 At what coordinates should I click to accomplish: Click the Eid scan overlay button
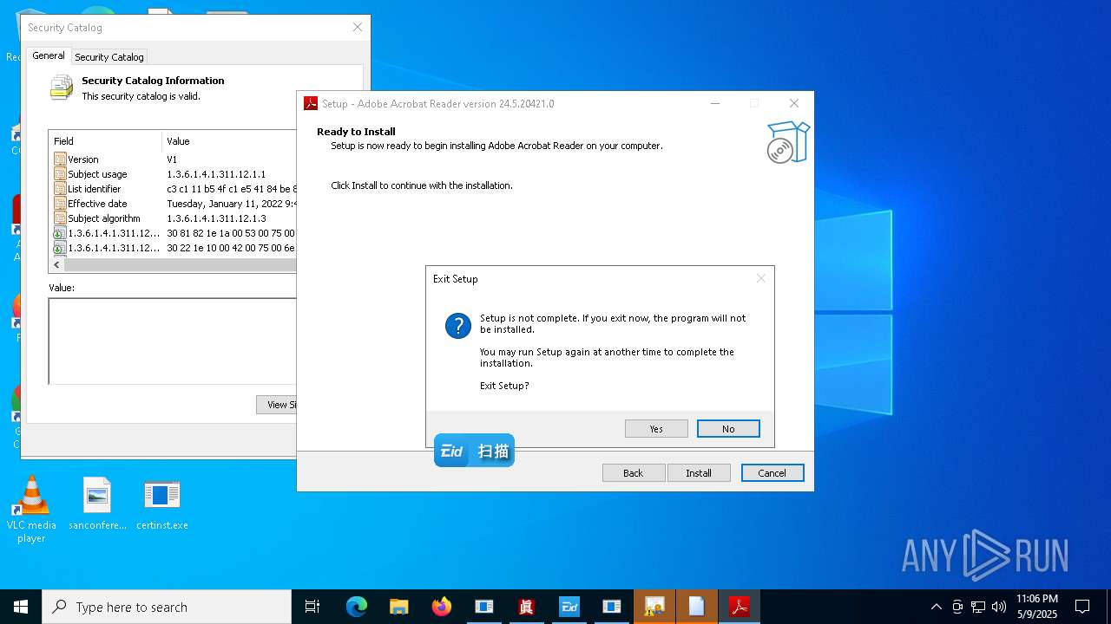pyautogui.click(x=474, y=451)
